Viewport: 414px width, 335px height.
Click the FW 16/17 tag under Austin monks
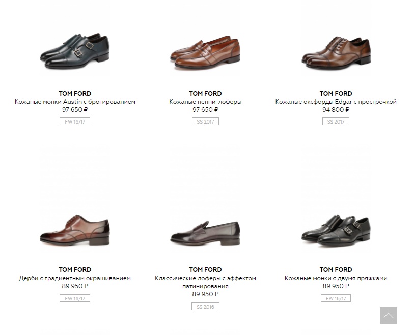click(75, 121)
